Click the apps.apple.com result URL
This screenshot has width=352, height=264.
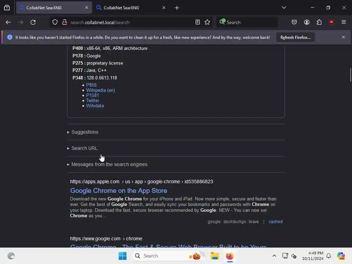pos(141,181)
